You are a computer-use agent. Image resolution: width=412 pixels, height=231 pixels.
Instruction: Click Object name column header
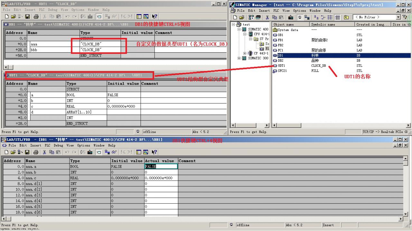click(291, 24)
